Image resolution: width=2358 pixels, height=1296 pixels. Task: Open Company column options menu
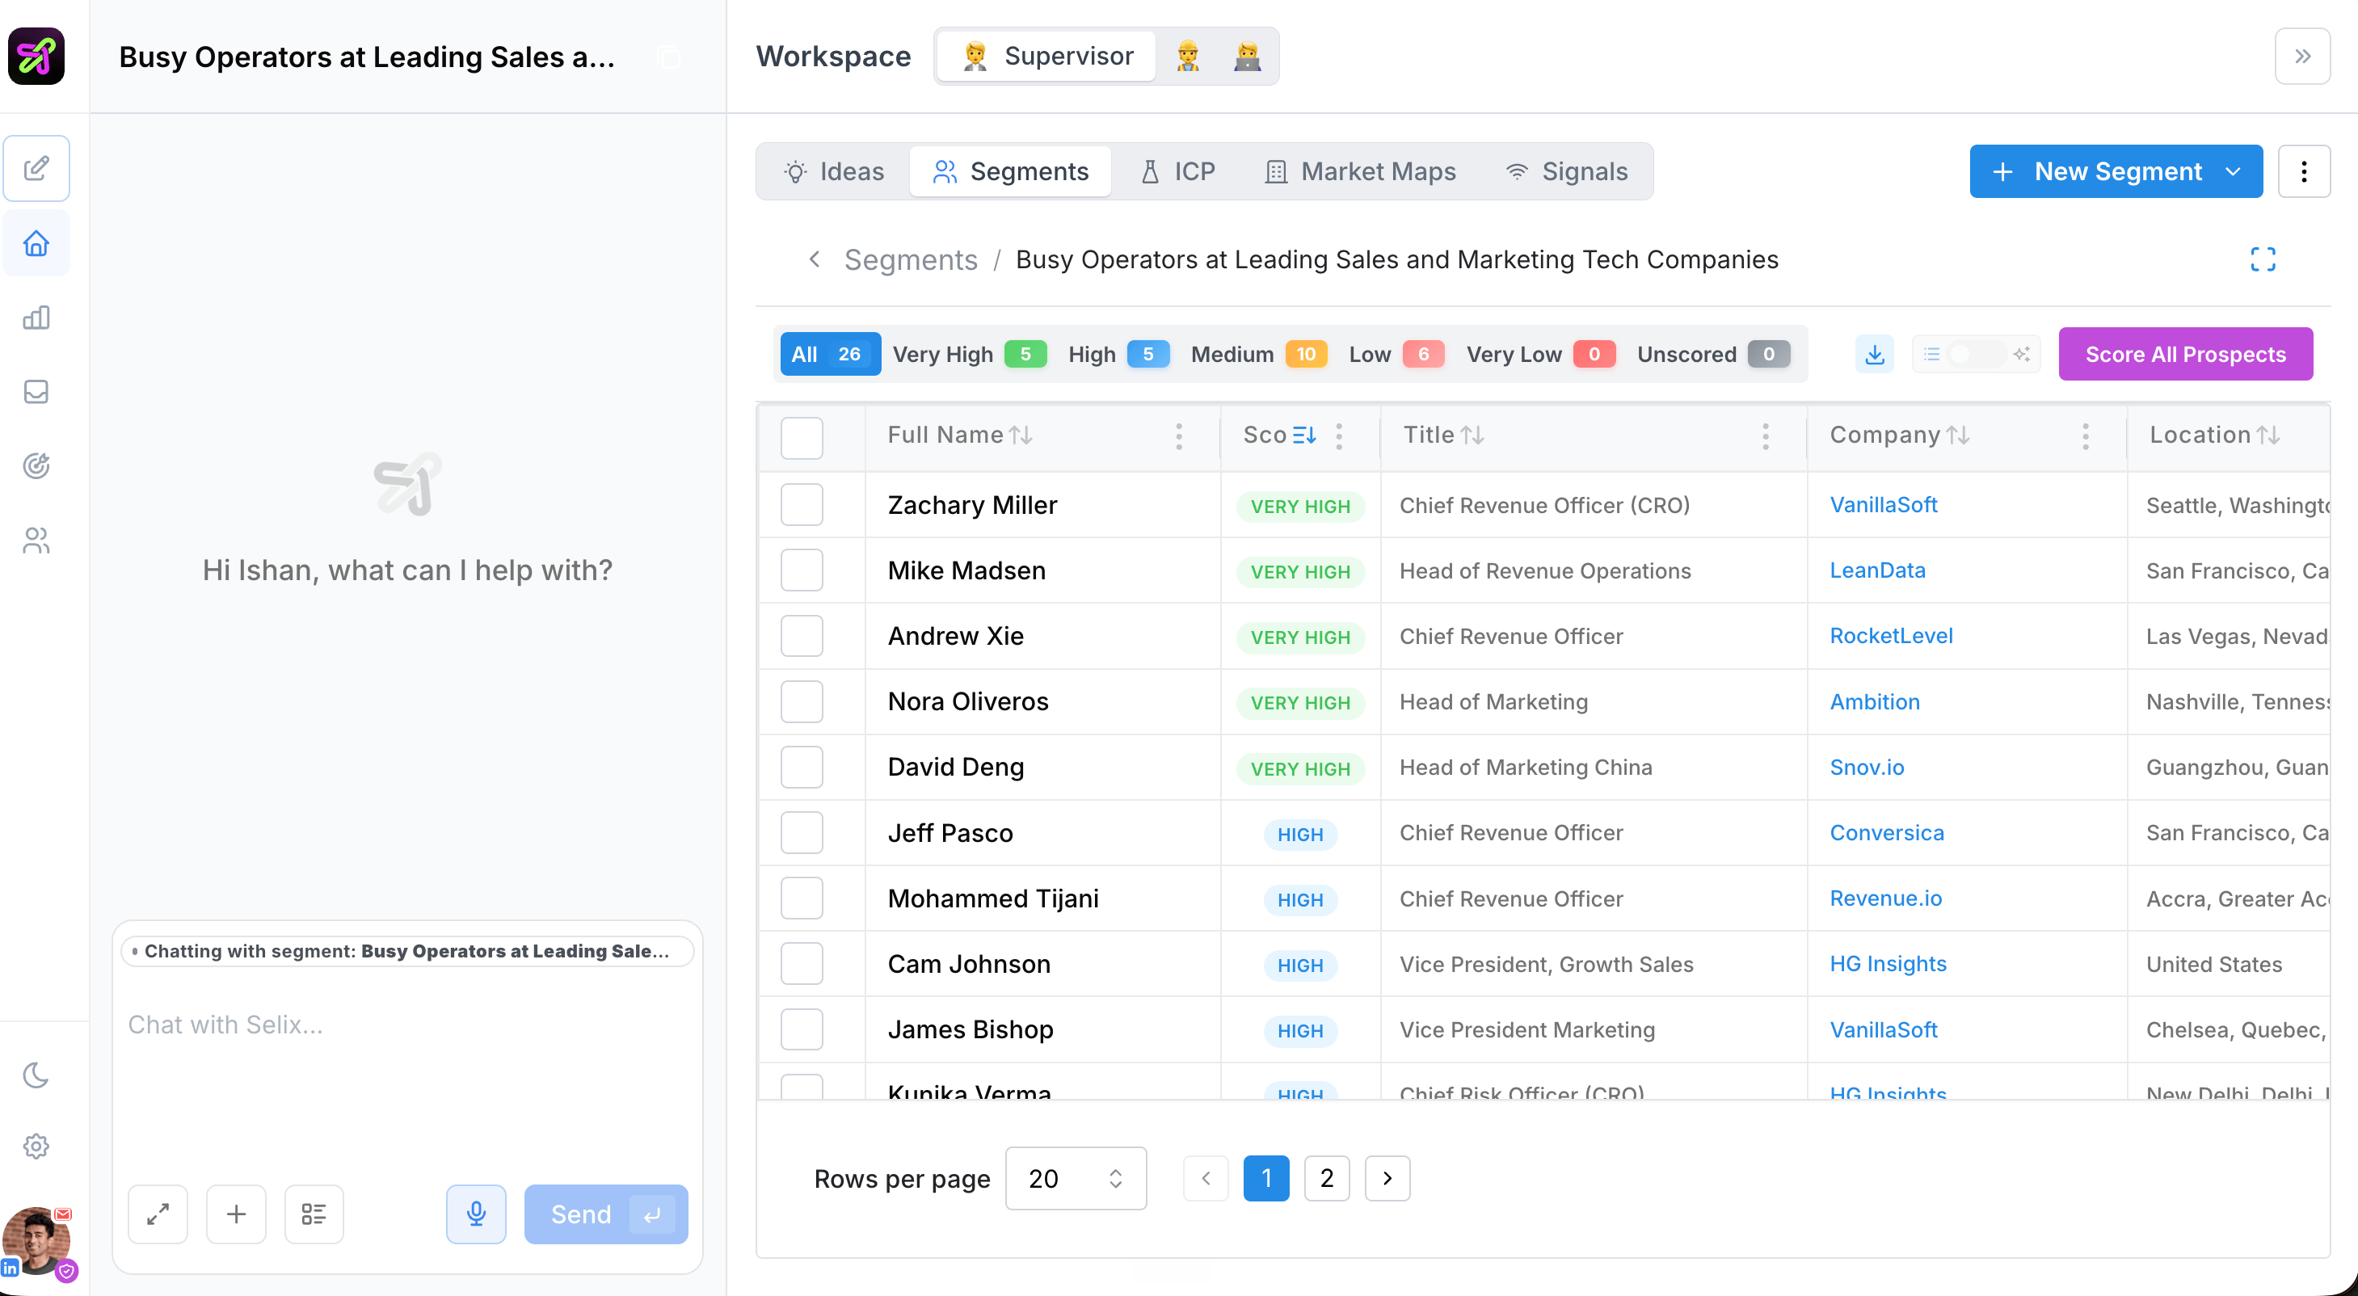tap(2085, 436)
